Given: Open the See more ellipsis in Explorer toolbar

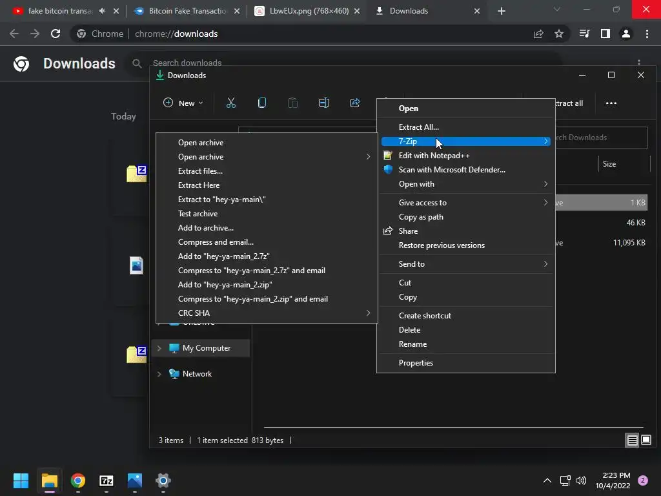Looking at the screenshot, I should pyautogui.click(x=611, y=103).
